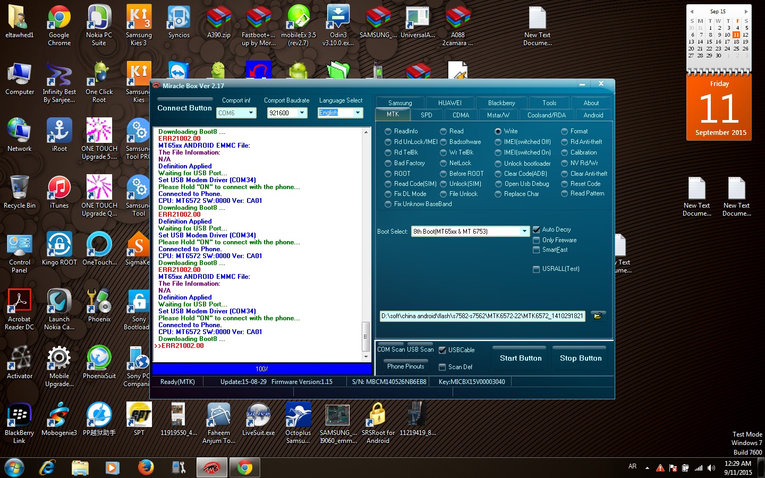Launch iTunes desktop shortcut
This screenshot has height=478, width=765.
click(x=59, y=192)
